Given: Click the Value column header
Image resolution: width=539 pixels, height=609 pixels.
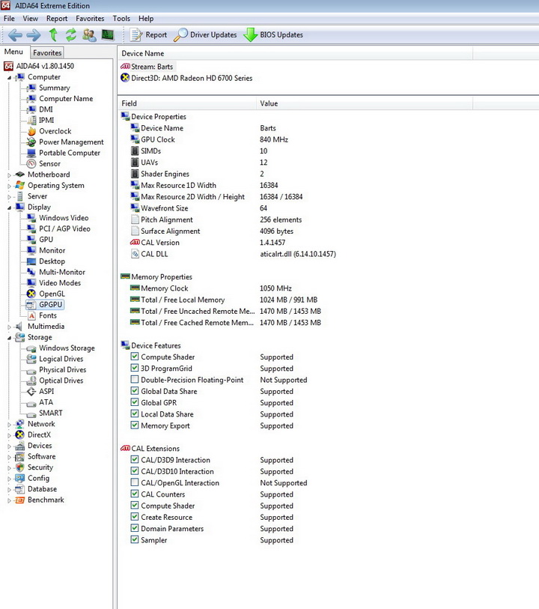Looking at the screenshot, I should 365,103.
